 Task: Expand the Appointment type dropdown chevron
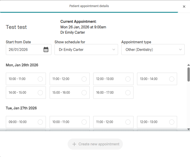[180, 50]
